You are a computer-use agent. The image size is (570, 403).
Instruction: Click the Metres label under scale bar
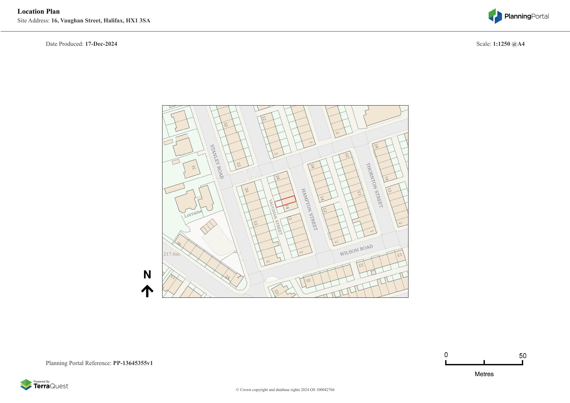pos(484,374)
